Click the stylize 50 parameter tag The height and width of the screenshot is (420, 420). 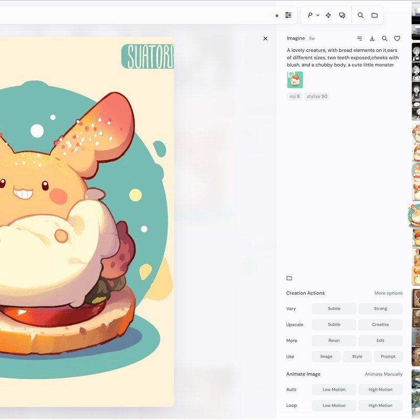317,97
